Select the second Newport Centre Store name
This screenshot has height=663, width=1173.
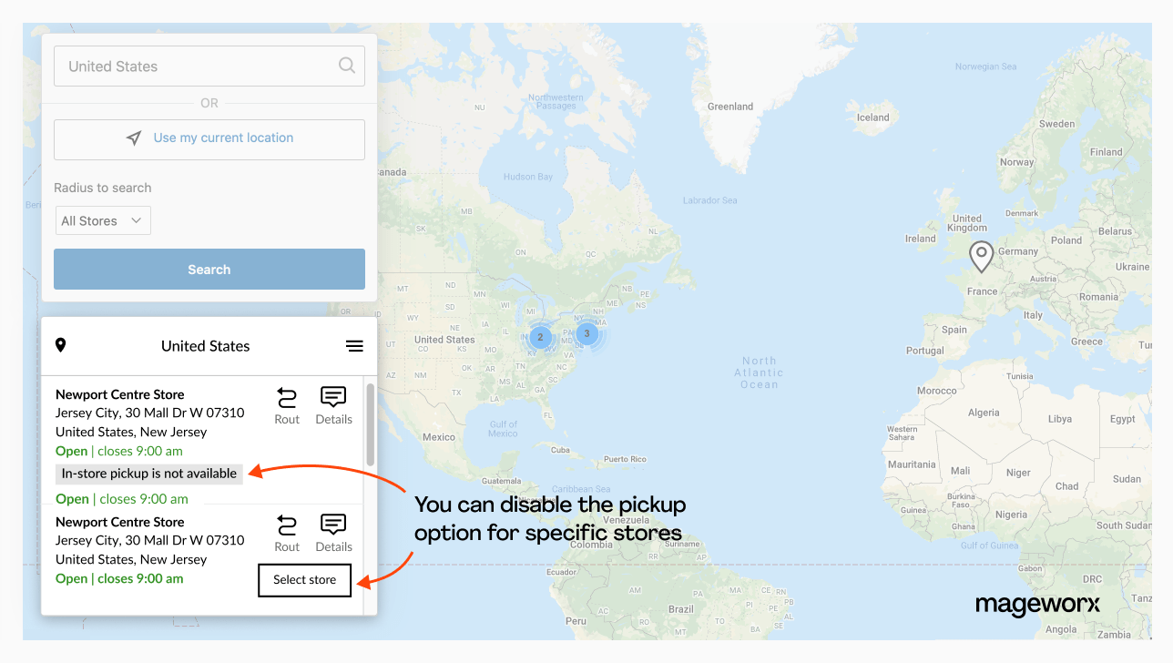pyautogui.click(x=120, y=522)
